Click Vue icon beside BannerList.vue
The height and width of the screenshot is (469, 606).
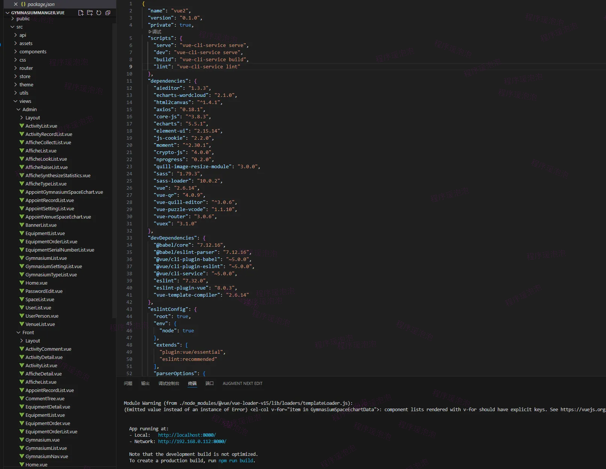(22, 225)
